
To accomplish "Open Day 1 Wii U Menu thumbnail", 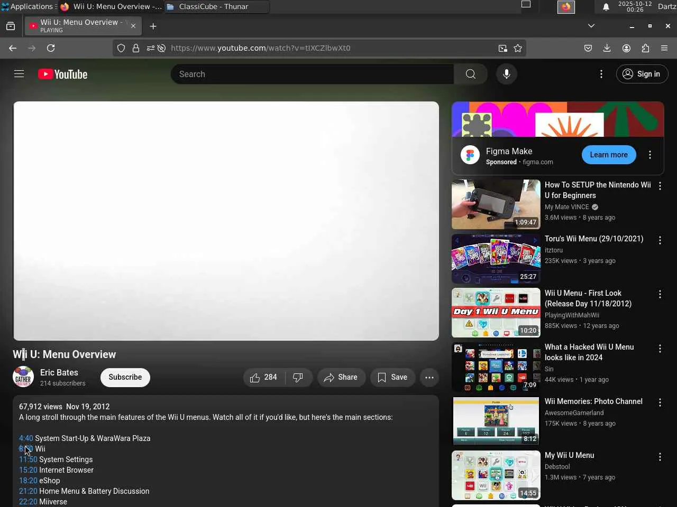I will click(x=496, y=313).
